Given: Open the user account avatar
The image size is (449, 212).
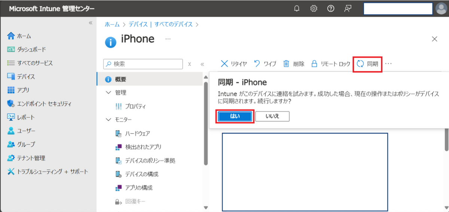Looking at the screenshot, I should point(441,9).
